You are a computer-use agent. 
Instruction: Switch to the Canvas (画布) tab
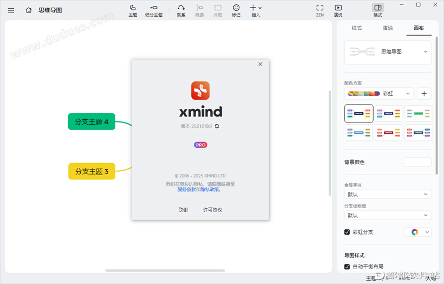tap(419, 28)
